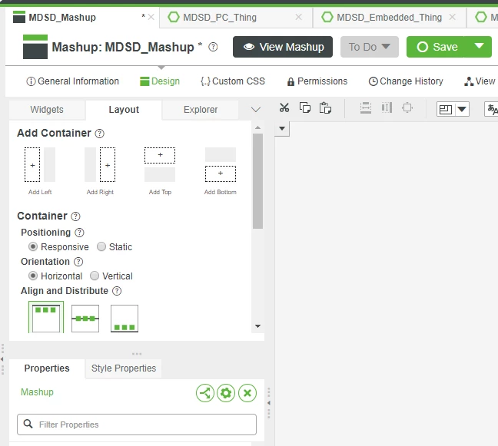Click the green Save button

pyautogui.click(x=436, y=47)
